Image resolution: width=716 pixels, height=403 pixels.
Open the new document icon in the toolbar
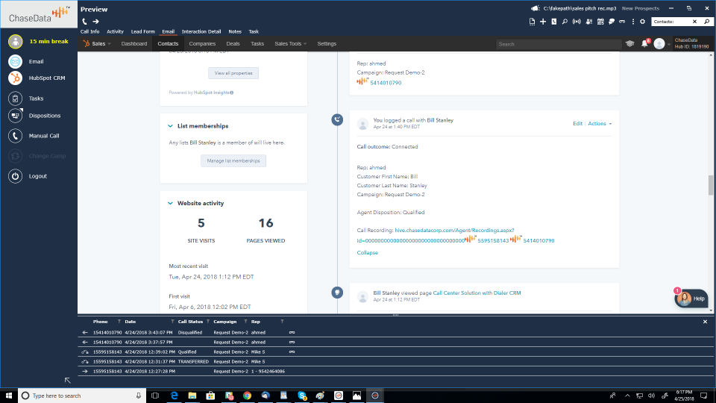[x=532, y=22]
